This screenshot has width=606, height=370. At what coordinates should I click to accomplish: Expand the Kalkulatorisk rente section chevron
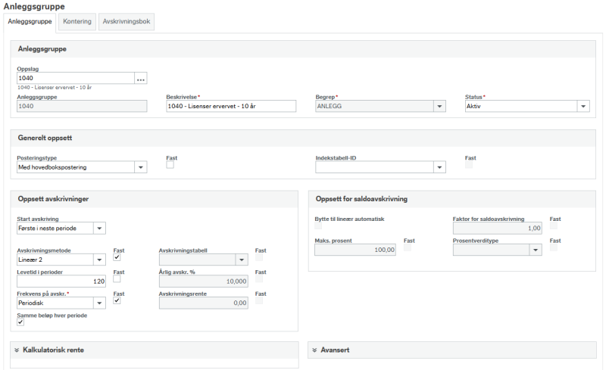17,350
